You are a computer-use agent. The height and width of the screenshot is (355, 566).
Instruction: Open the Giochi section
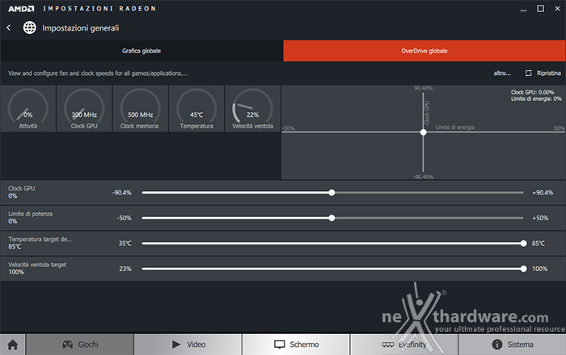(80, 345)
